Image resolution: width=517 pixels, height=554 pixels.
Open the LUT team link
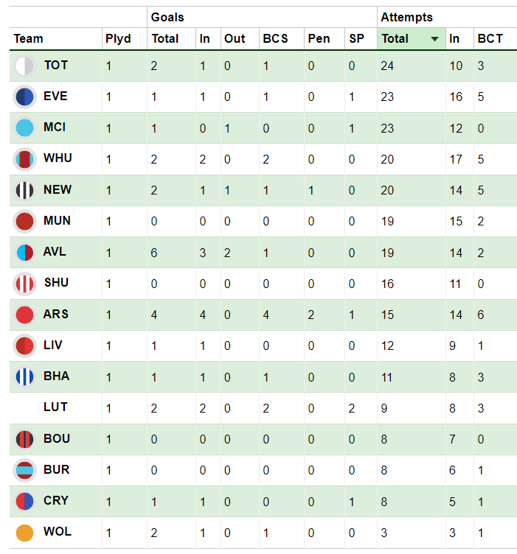[55, 407]
